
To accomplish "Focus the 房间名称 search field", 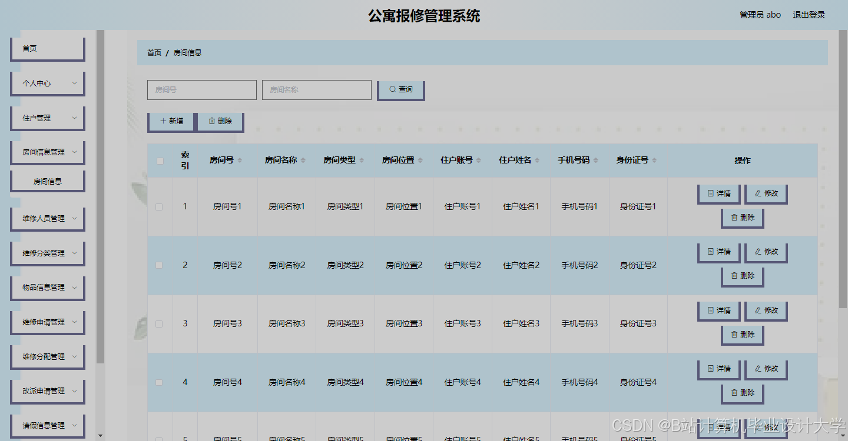I will coord(317,90).
